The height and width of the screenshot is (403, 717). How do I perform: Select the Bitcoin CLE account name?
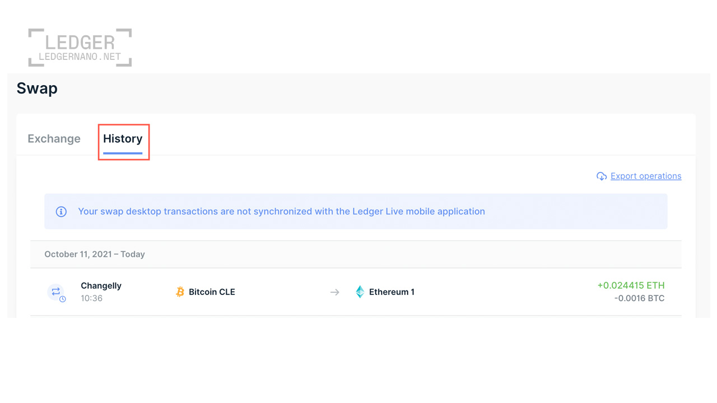click(212, 292)
